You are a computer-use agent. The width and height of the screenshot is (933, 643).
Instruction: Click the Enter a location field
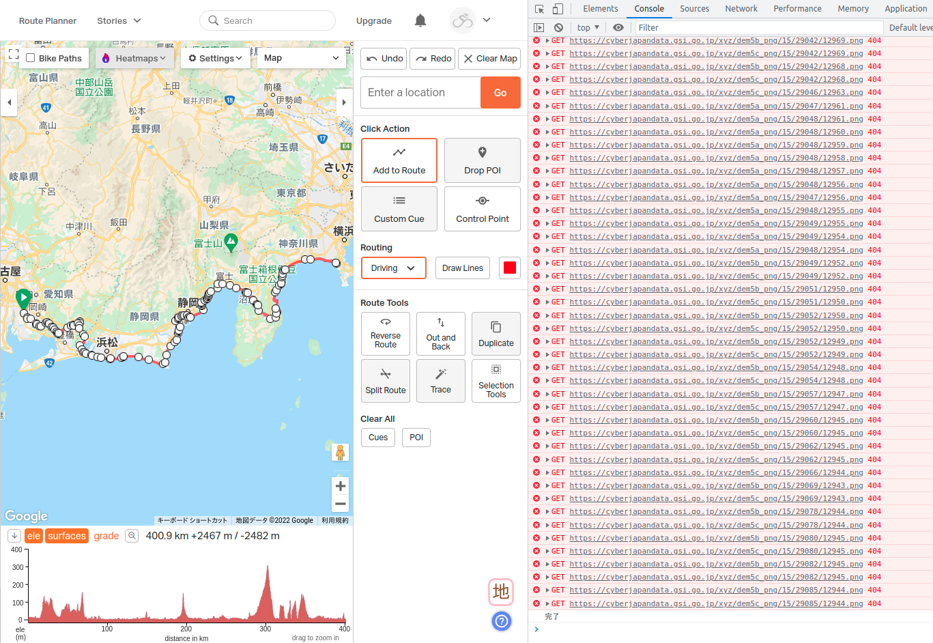point(420,92)
